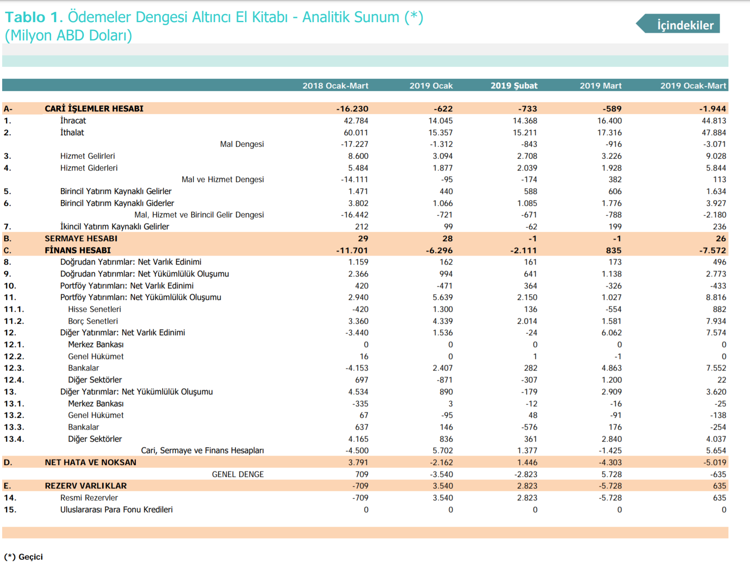Click the Hisse Senetleri row label
Viewport: 750px width, 564px height.
(x=94, y=309)
